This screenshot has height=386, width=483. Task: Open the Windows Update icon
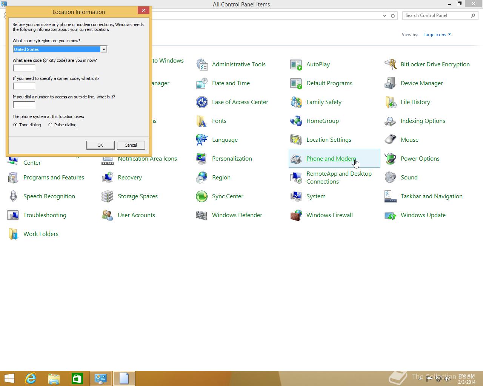click(x=391, y=215)
